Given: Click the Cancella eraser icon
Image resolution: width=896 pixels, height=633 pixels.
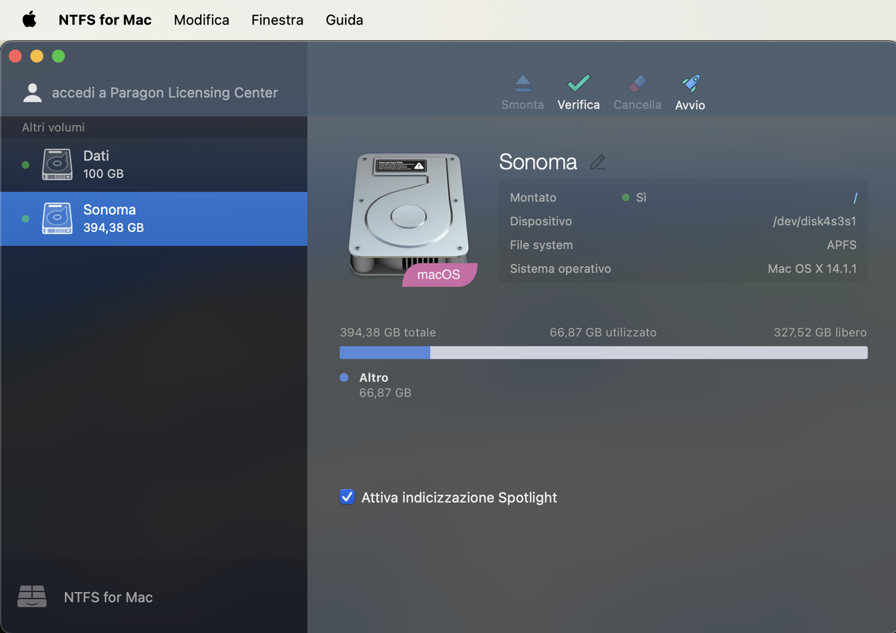Looking at the screenshot, I should tap(637, 84).
